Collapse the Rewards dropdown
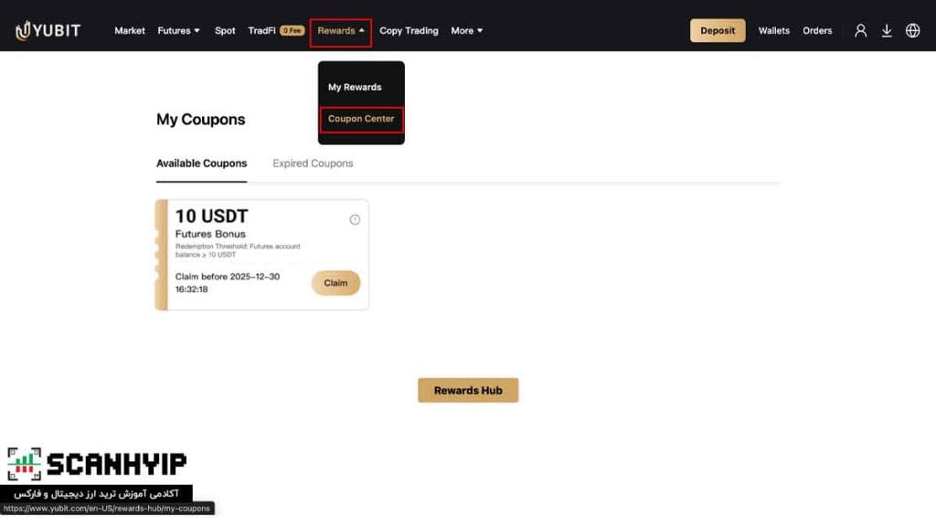 340,30
